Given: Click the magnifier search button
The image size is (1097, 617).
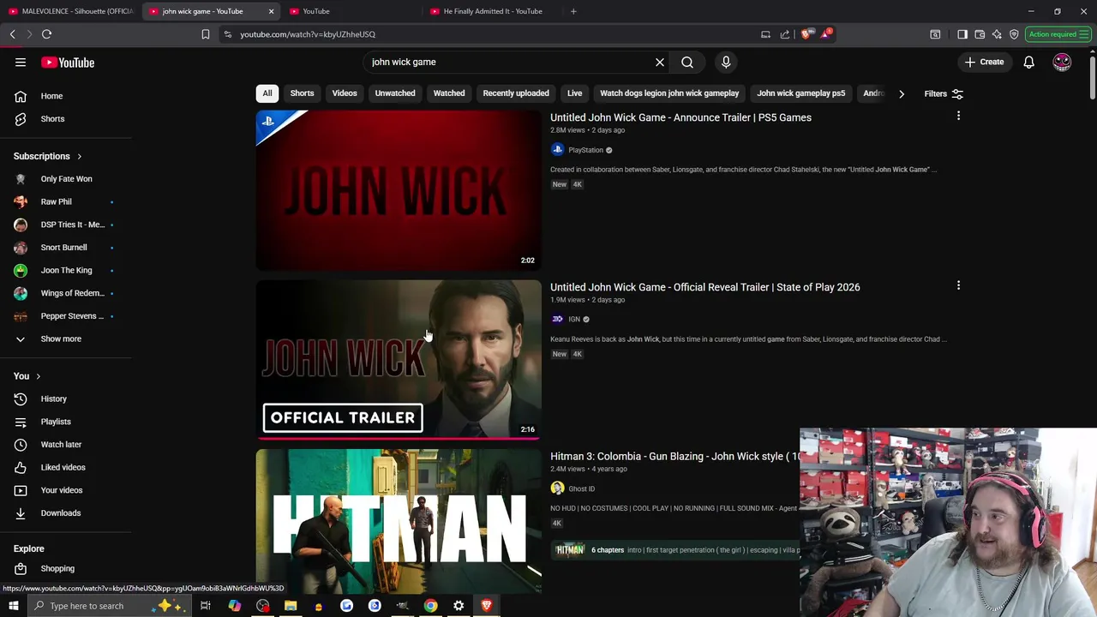Looking at the screenshot, I should 687,62.
